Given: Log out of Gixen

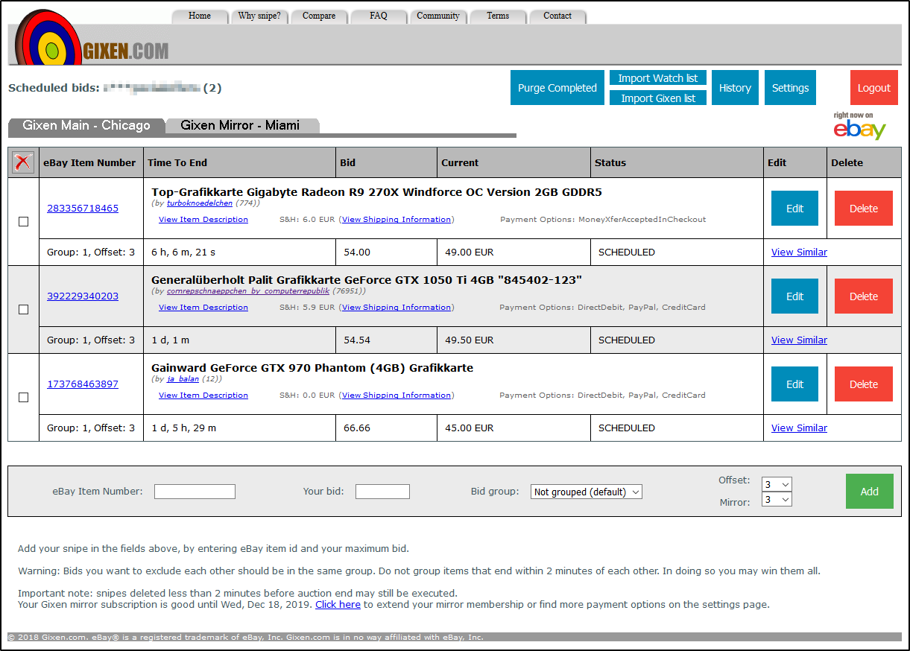Looking at the screenshot, I should tap(873, 87).
